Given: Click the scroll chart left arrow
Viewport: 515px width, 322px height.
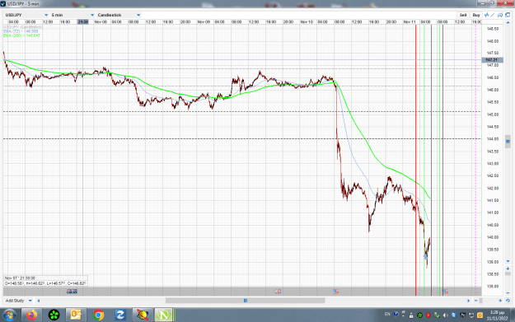Looking at the screenshot, I should pyautogui.click(x=39, y=301).
